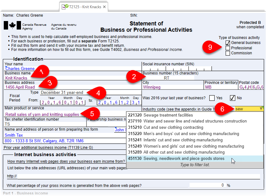The width and height of the screenshot is (266, 196).
Task: Open the fiscal period Type dropdown
Action: pyautogui.click(x=91, y=93)
